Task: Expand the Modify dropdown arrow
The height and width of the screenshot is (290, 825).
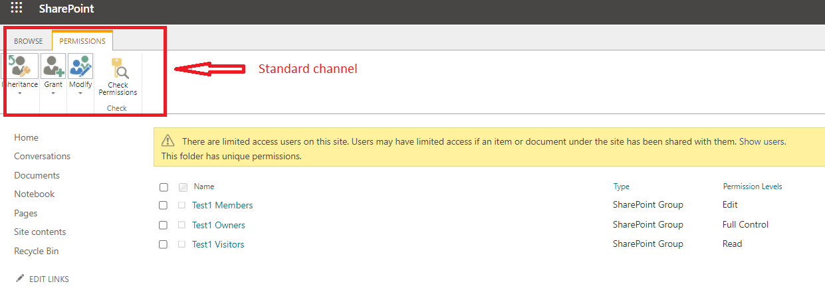Action: click(x=80, y=93)
